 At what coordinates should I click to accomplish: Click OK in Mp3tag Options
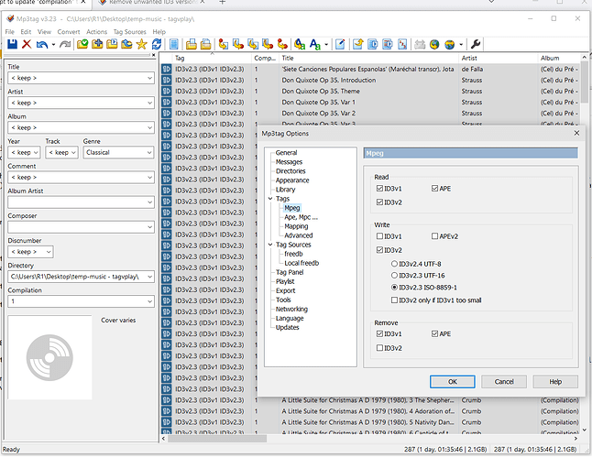[x=453, y=382]
